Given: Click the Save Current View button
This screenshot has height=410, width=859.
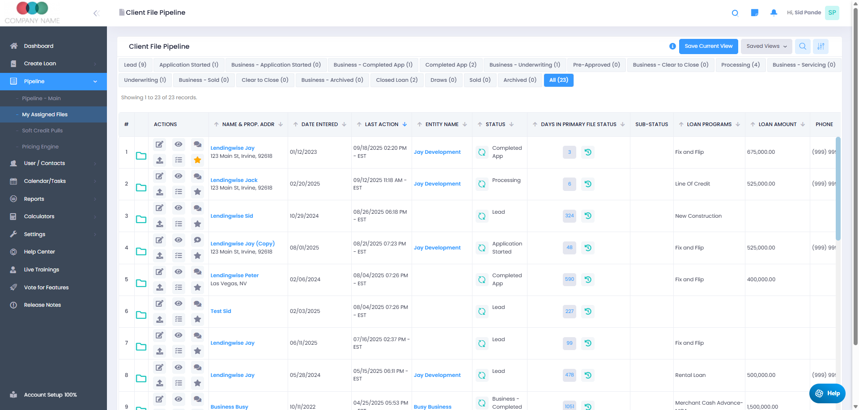Looking at the screenshot, I should click(708, 46).
